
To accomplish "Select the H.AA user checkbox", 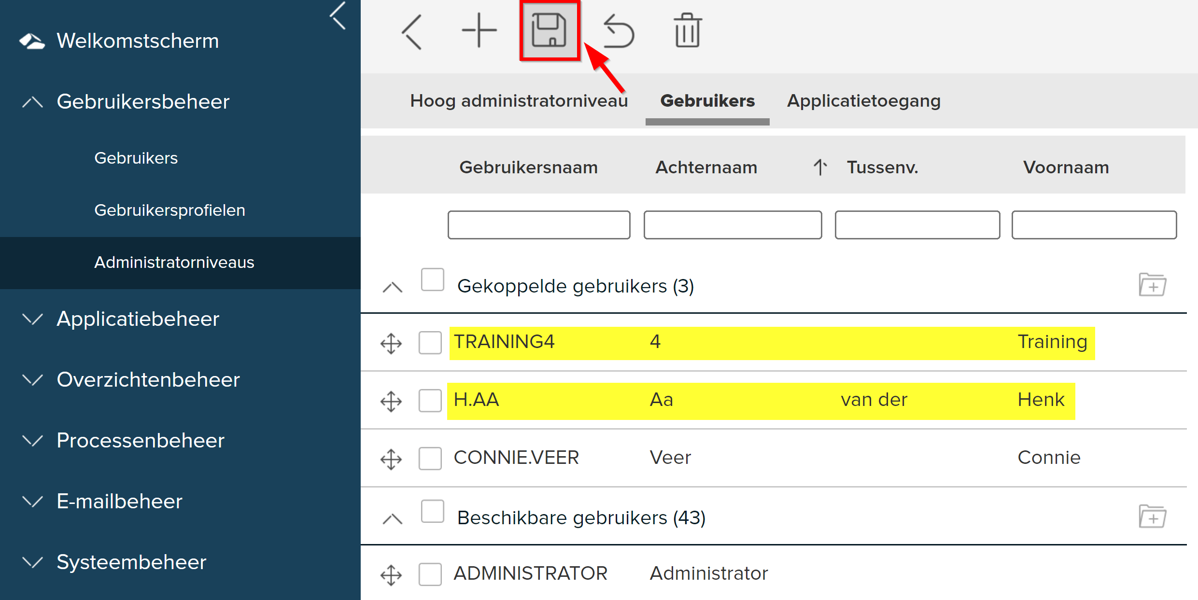I will coord(430,400).
